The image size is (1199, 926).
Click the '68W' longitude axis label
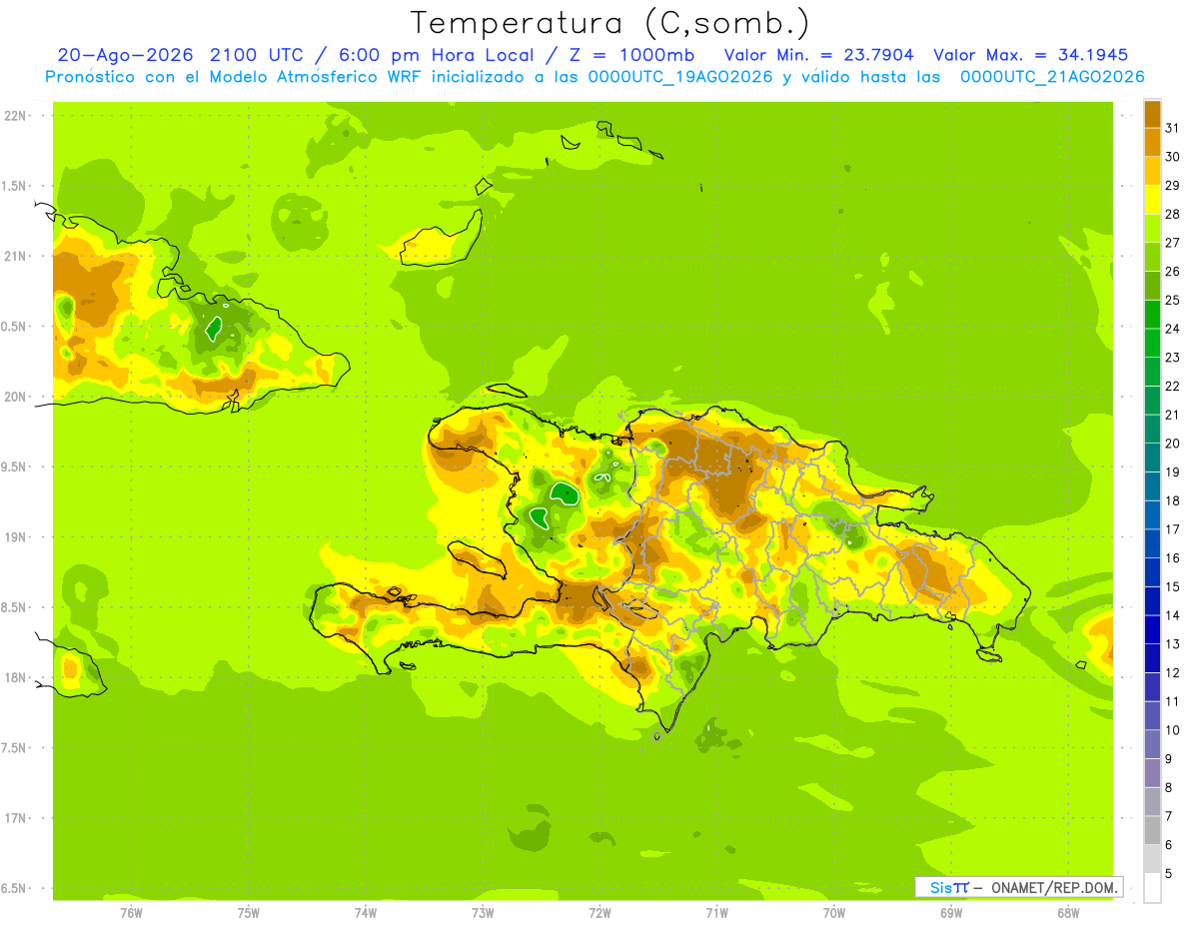pos(1068,913)
